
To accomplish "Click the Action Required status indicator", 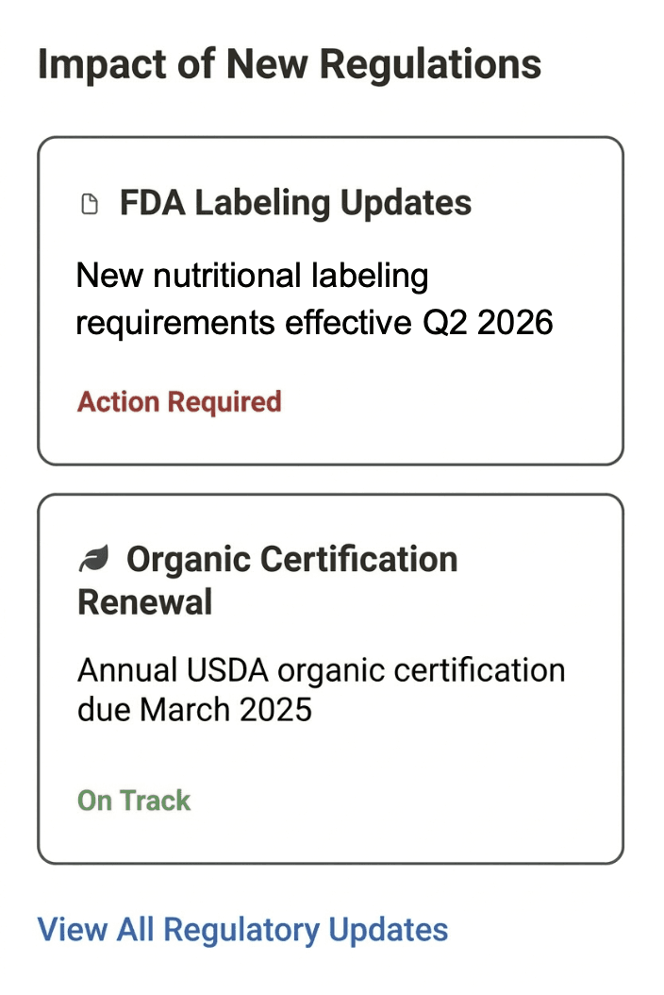I will [x=179, y=401].
